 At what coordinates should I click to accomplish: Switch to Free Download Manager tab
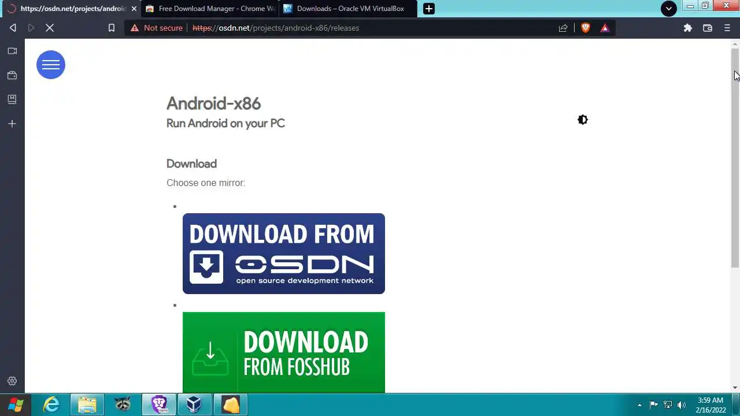(209, 9)
